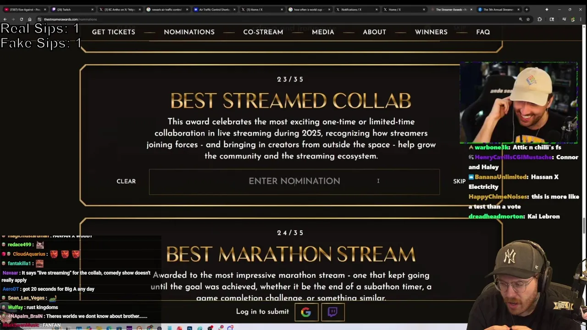Click chat username AeroDT
The width and height of the screenshot is (587, 330).
[11, 289]
